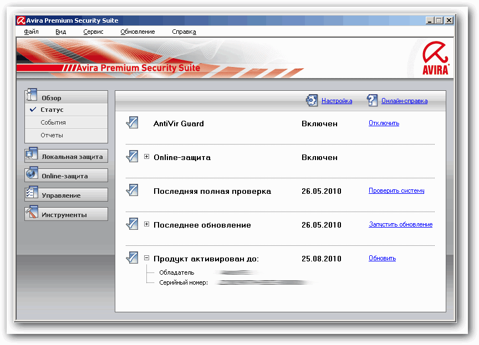The width and height of the screenshot is (479, 345).
Task: Click the Avira umbrella icon in title bar
Action: pos(21,20)
